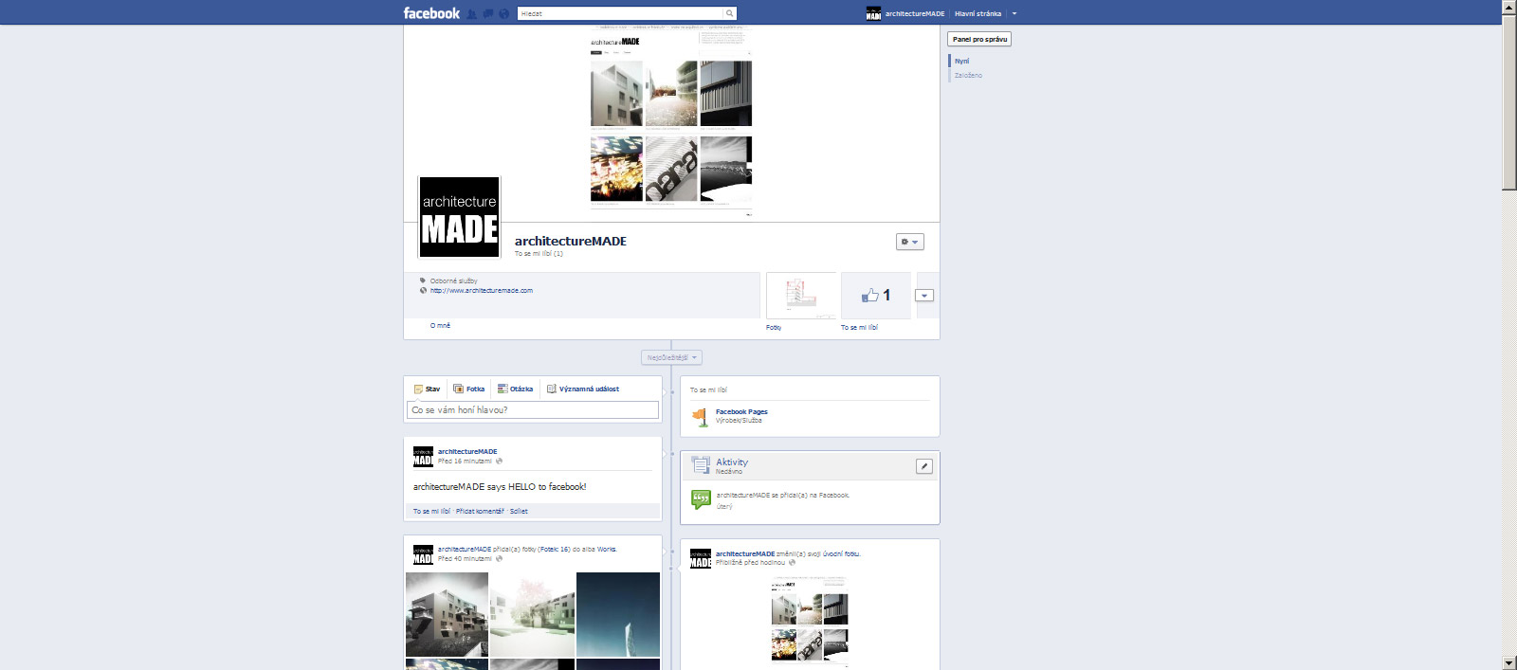Open architectureMADE profile link in top bar
Screen dimensions: 1517x670
(x=915, y=14)
